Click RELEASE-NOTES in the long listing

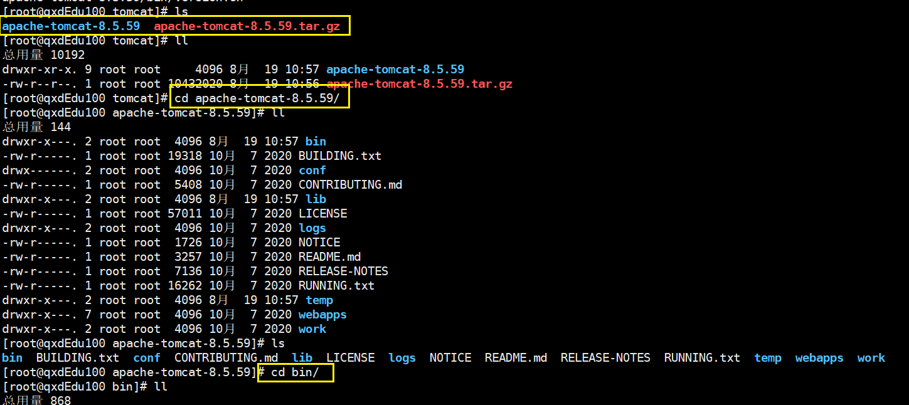pos(343,271)
